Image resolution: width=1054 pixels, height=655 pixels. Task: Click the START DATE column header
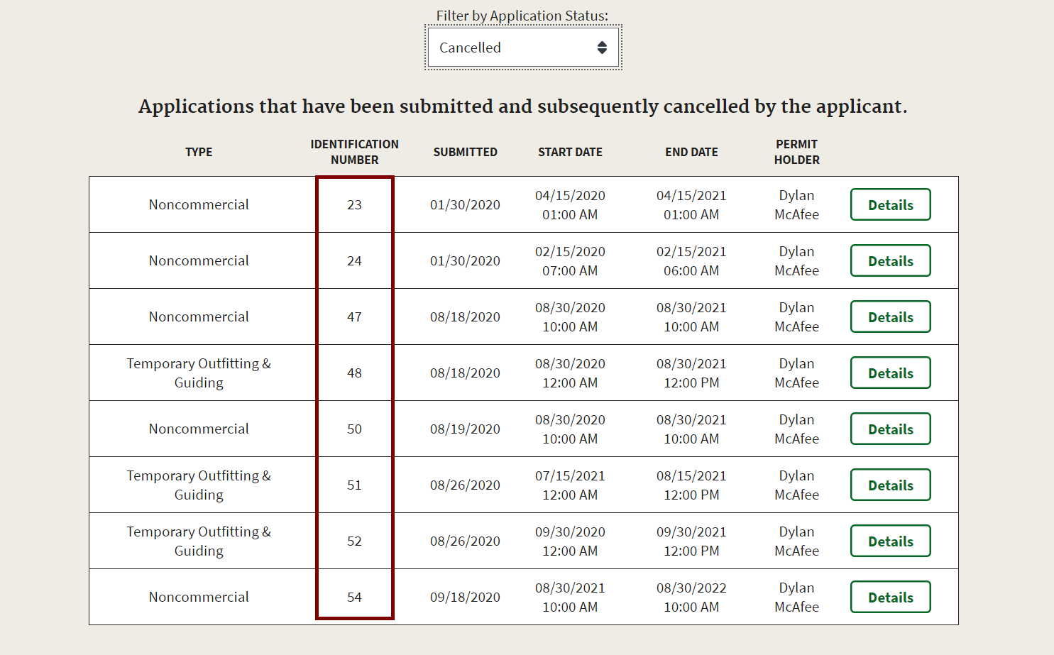click(x=570, y=152)
